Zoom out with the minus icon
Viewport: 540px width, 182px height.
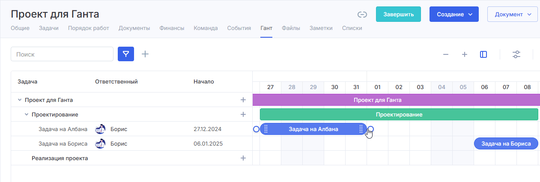point(446,54)
